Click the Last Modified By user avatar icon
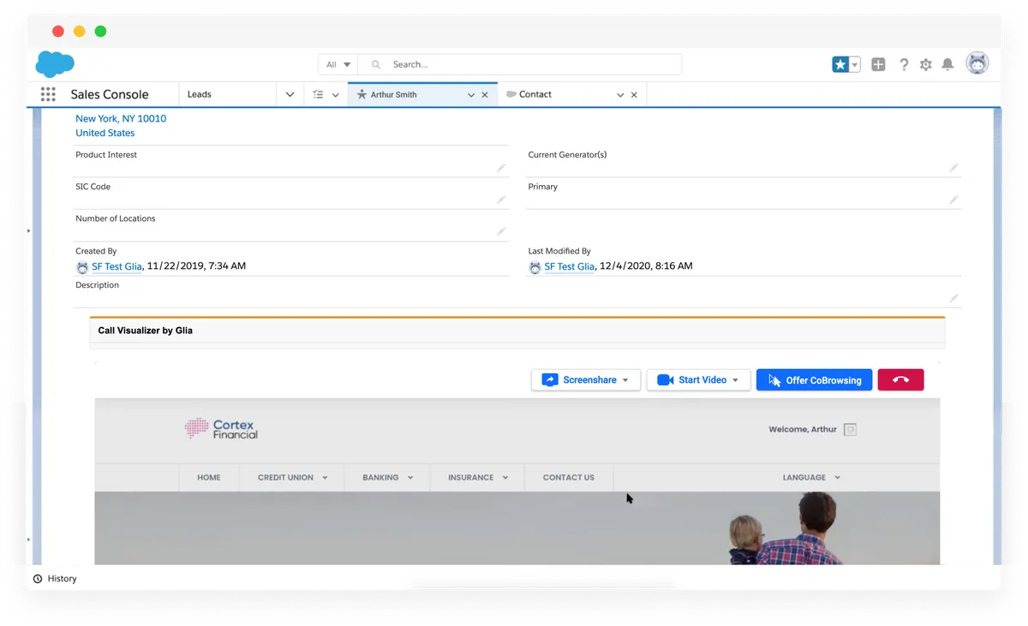1028x626 pixels. coord(535,267)
